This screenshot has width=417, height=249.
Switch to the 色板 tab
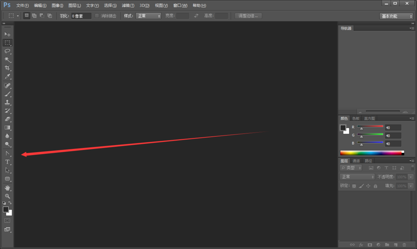pos(356,118)
